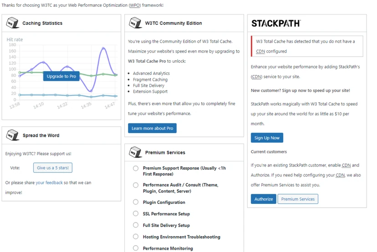377x252 pixels.
Task: Click the Upgrade to Pro button
Action: click(x=61, y=76)
